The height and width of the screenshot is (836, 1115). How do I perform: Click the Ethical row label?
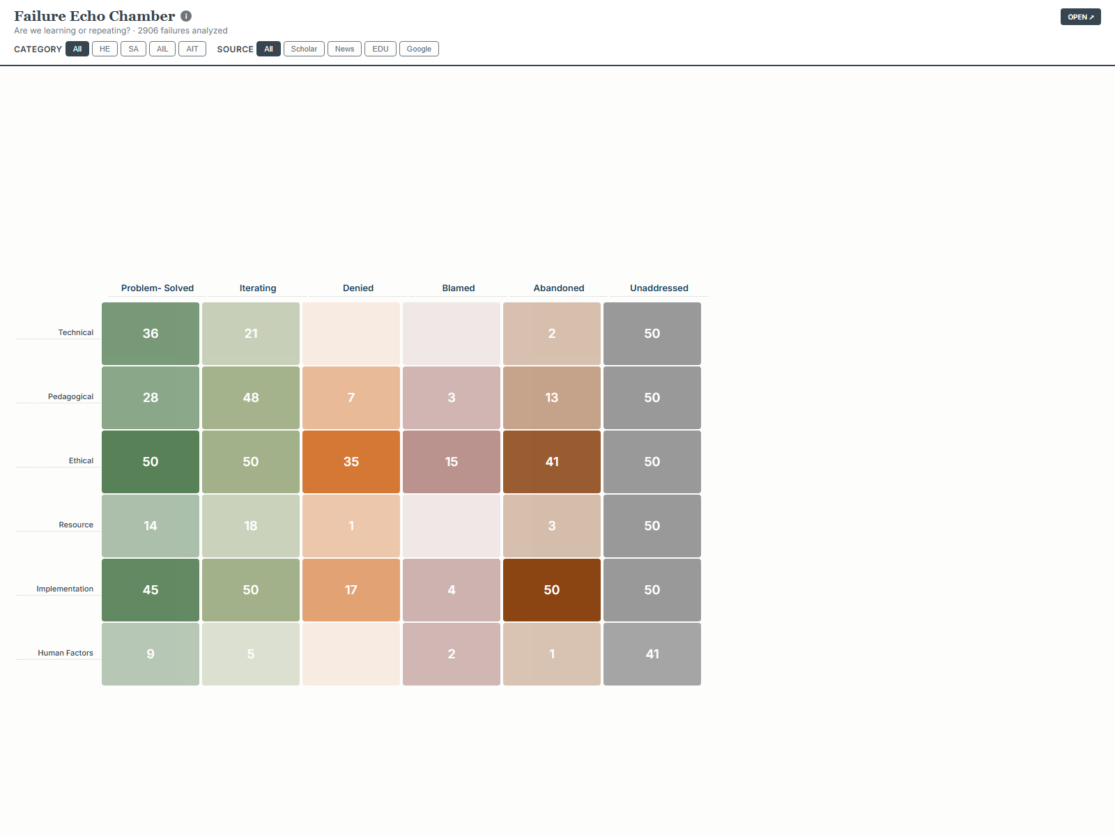(81, 460)
